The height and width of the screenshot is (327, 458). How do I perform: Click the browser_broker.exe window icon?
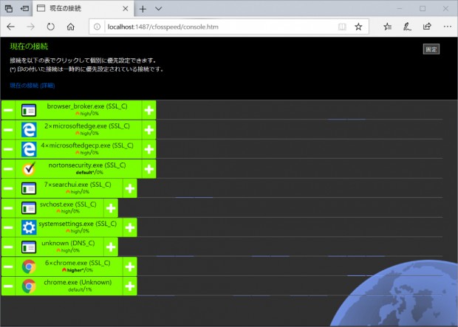[x=29, y=110]
